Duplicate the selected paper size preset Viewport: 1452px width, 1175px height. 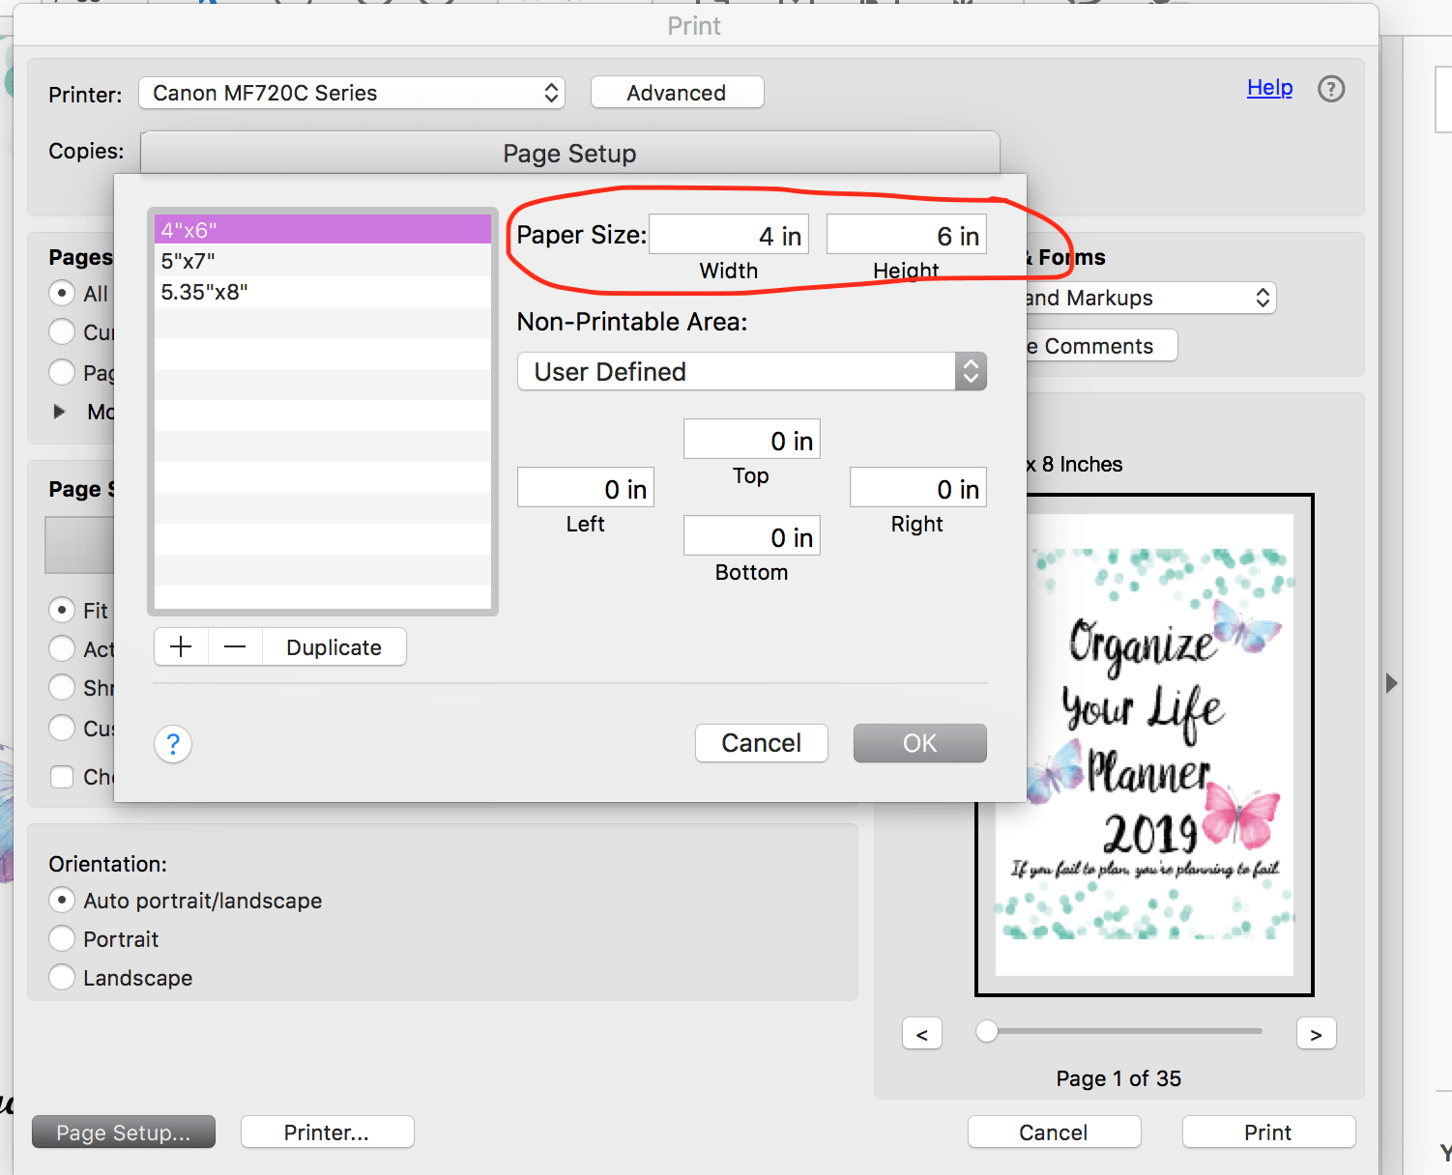pyautogui.click(x=334, y=646)
